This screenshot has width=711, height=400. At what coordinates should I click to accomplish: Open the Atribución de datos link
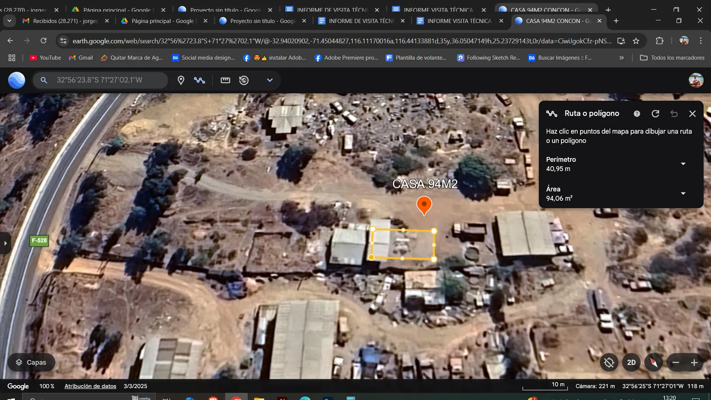(x=90, y=386)
